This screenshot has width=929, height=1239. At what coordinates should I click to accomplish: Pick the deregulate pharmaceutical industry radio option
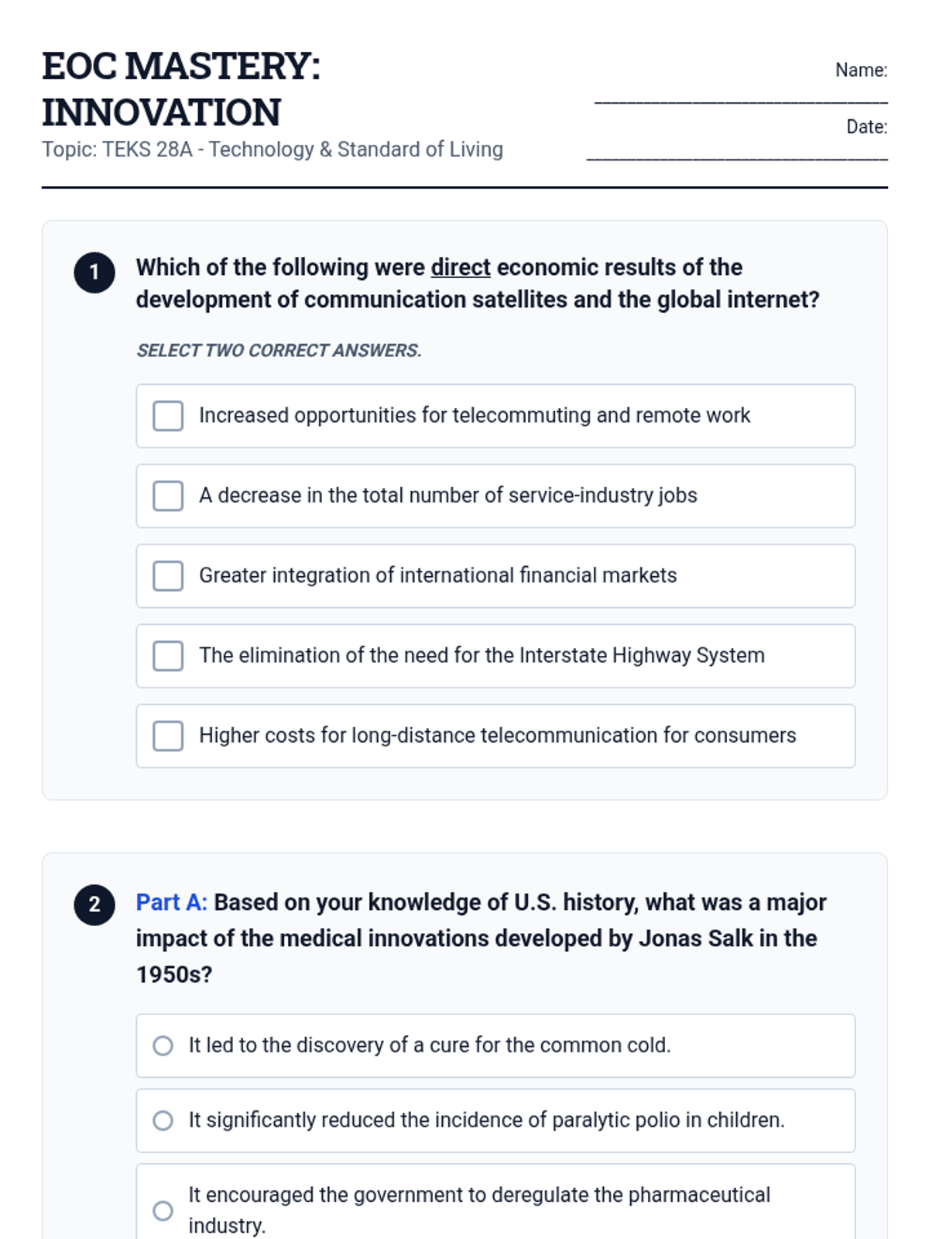pos(163,1210)
